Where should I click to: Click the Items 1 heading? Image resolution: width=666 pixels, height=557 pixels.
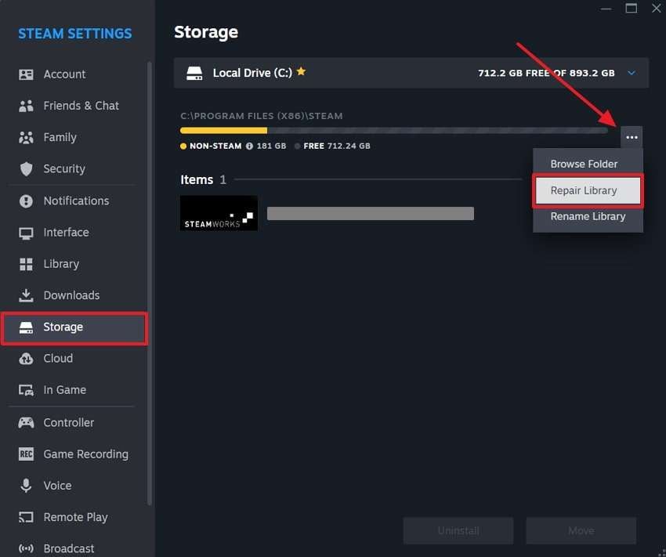coord(203,179)
